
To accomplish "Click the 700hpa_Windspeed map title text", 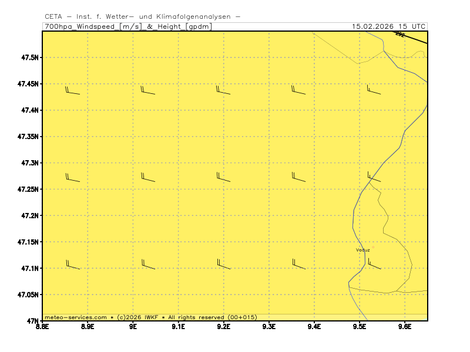I will pyautogui.click(x=128, y=26).
